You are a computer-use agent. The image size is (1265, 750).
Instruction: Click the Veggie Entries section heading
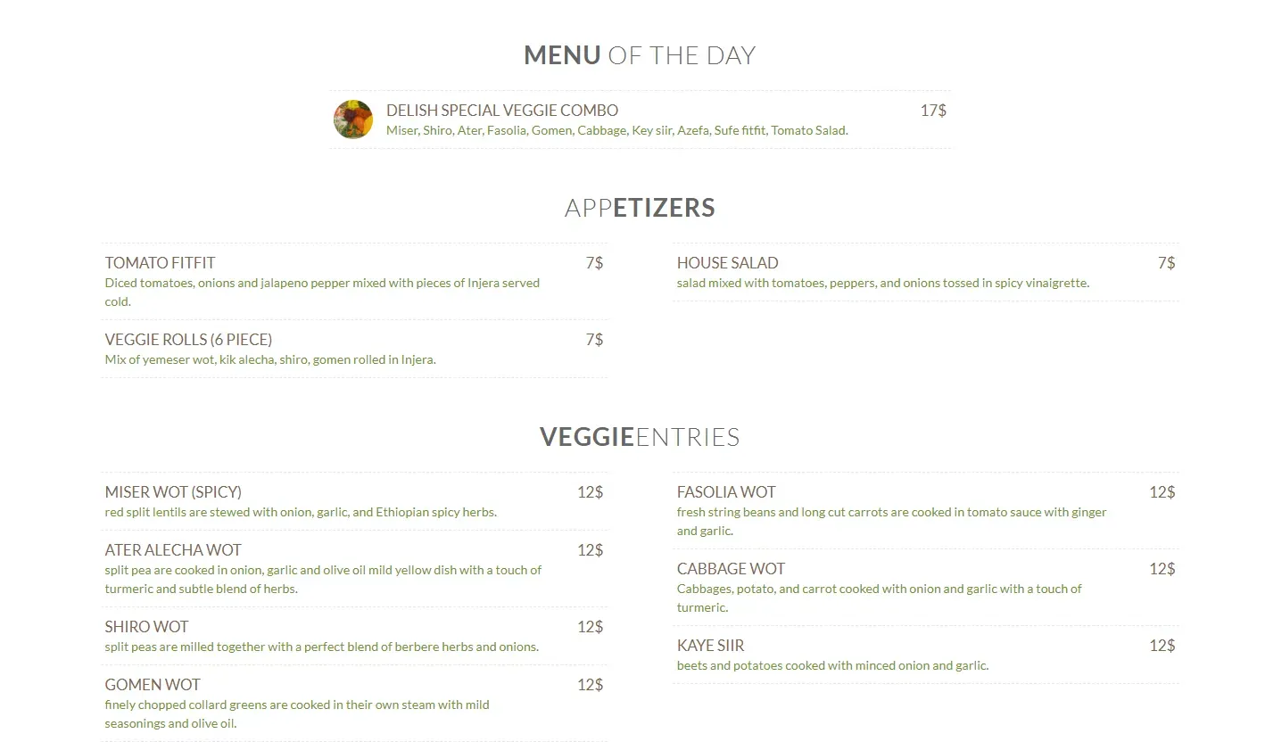pos(640,437)
